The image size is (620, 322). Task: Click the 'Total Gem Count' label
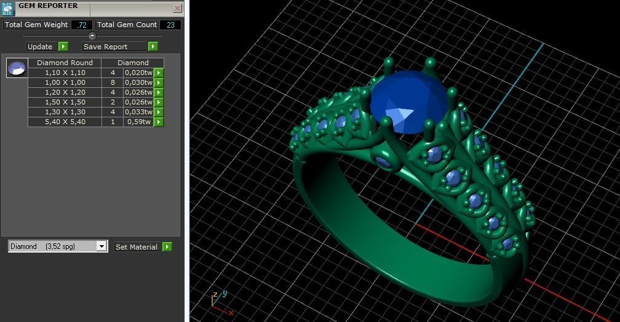click(x=127, y=25)
